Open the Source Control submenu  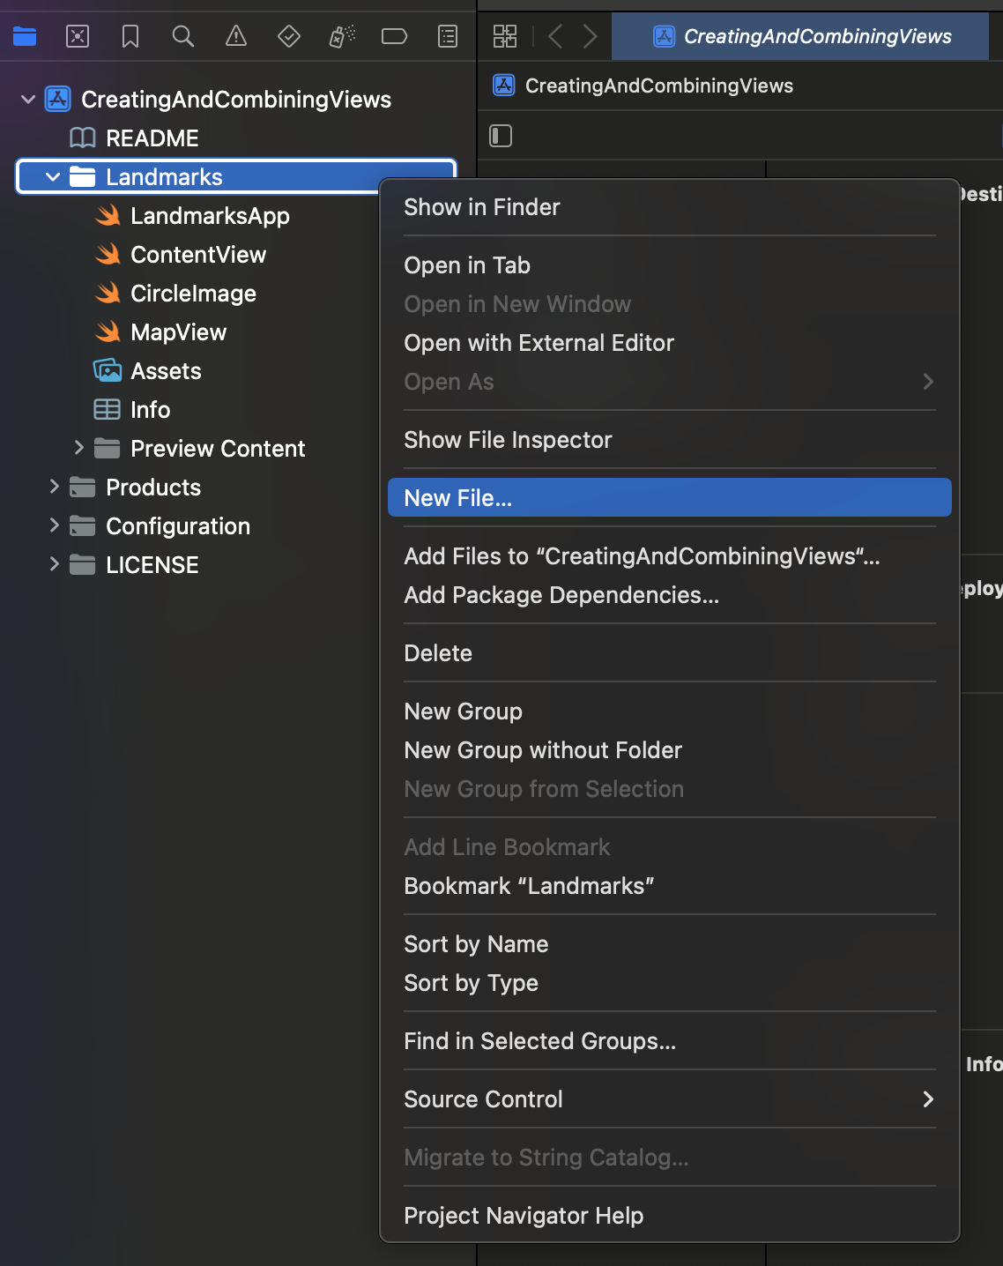(669, 1098)
